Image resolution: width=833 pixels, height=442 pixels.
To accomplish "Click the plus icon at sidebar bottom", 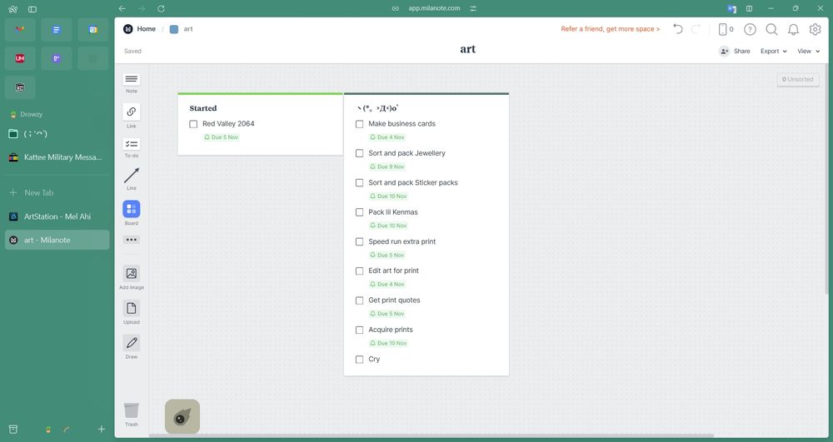I will tap(102, 430).
